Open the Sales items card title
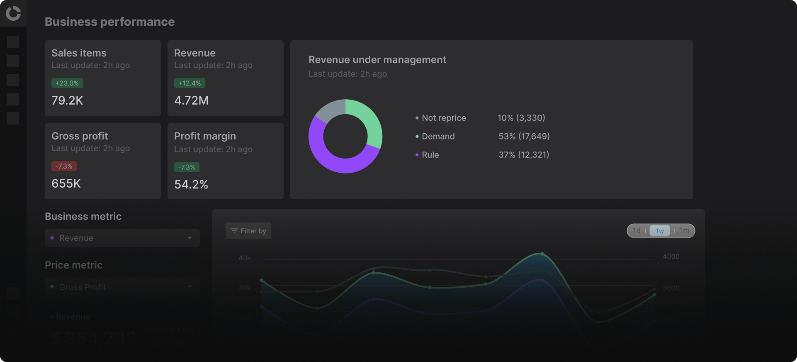Image resolution: width=797 pixels, height=362 pixels. coord(79,53)
